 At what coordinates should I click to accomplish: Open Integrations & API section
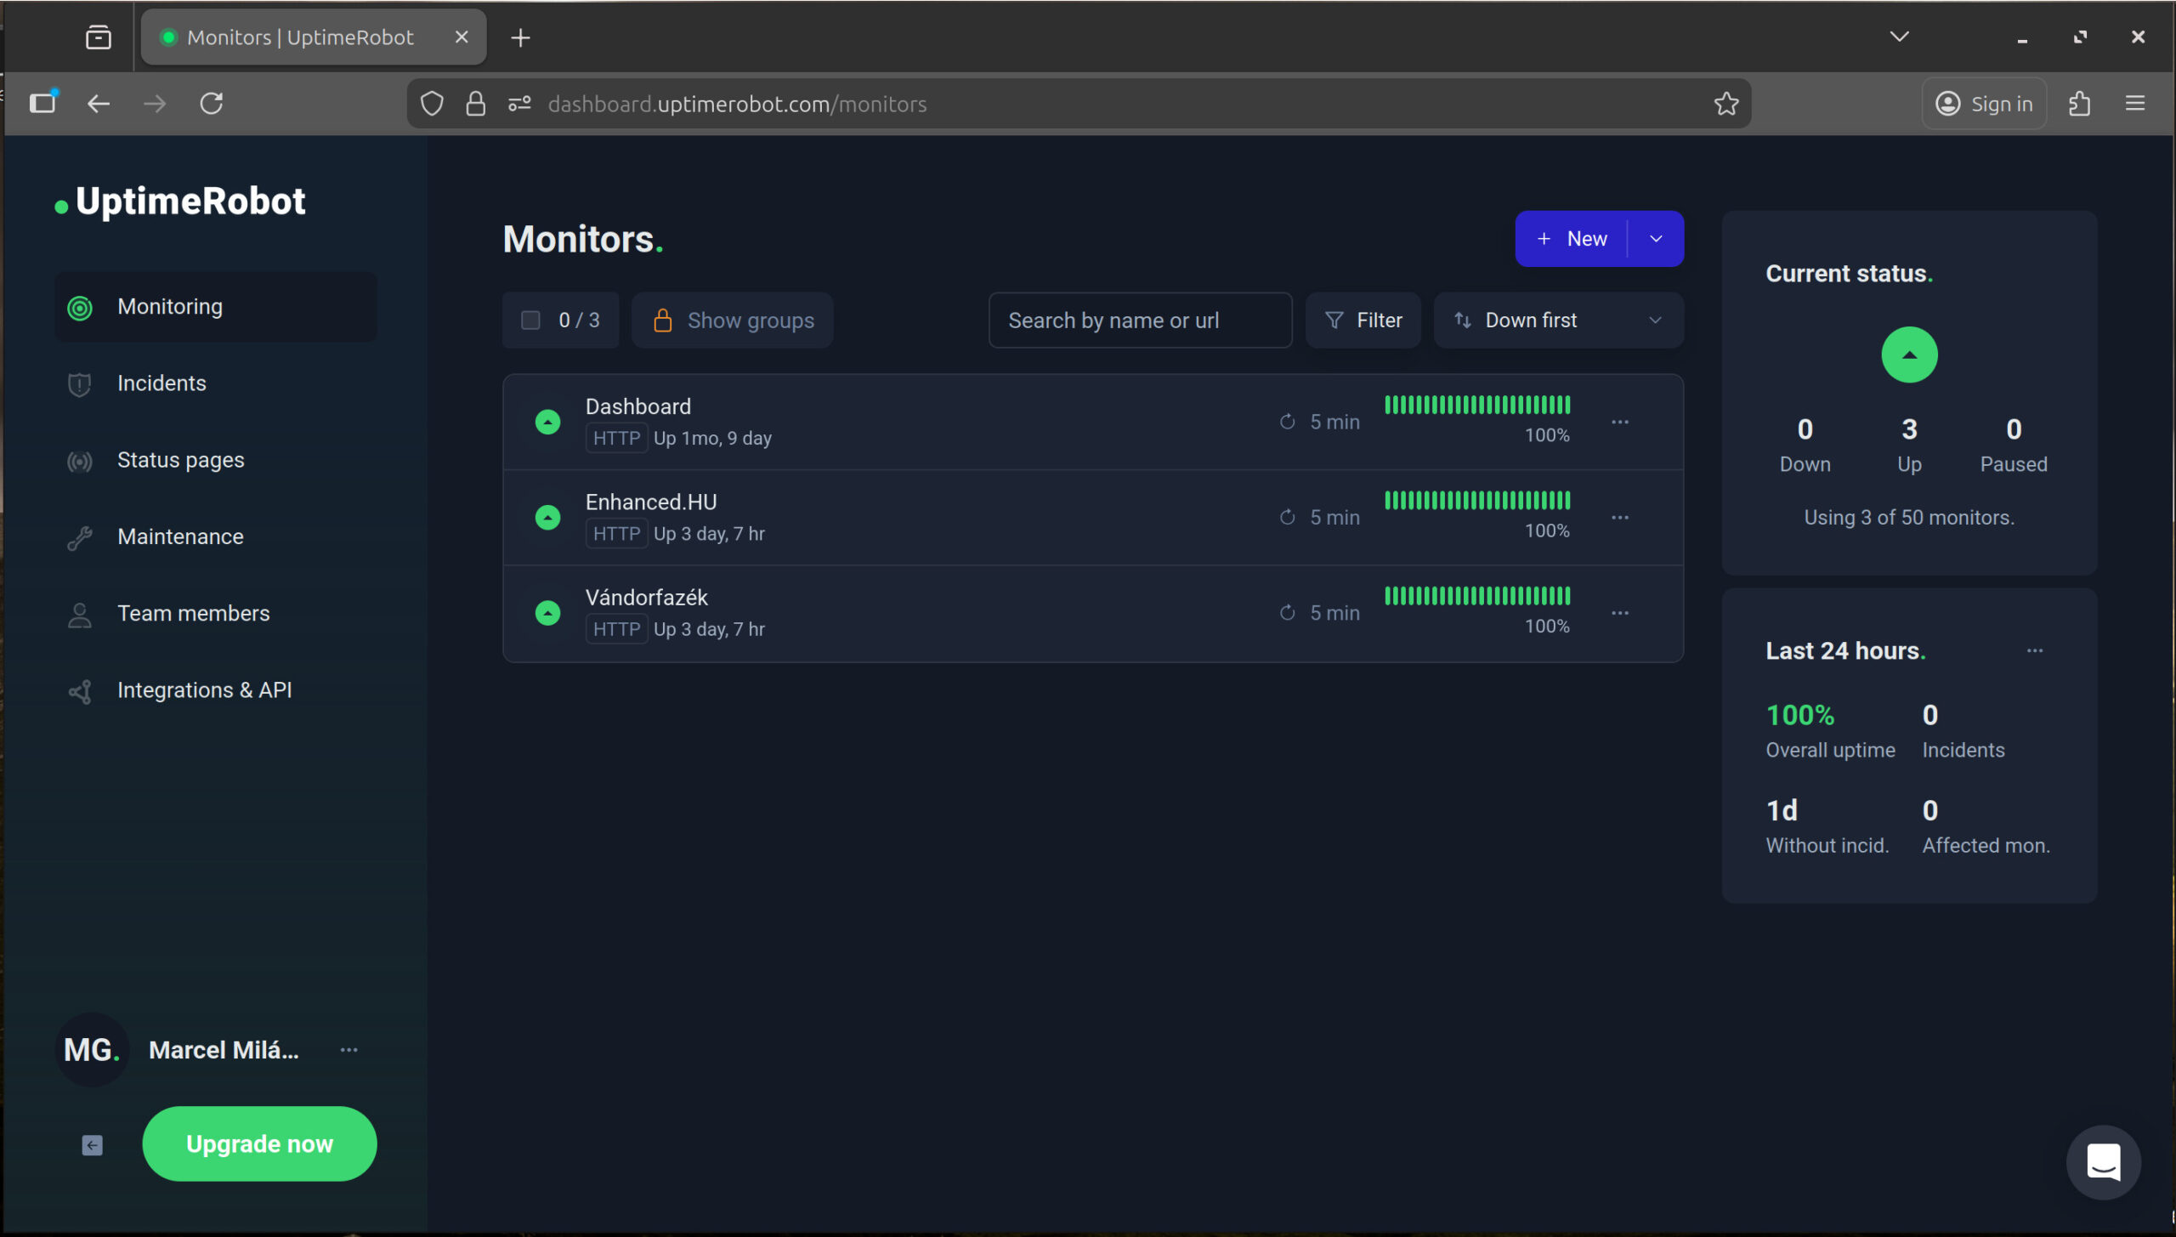click(x=204, y=690)
